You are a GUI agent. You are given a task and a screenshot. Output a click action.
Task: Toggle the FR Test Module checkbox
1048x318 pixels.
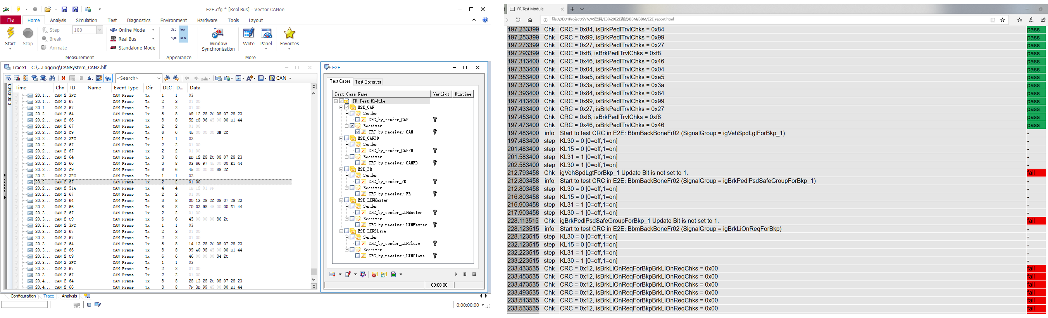[x=341, y=101]
